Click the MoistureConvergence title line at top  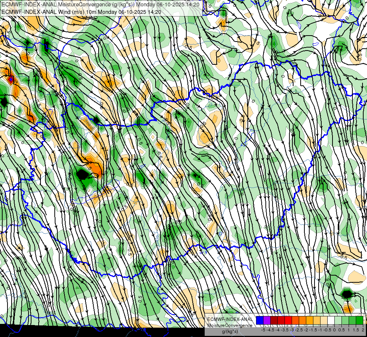coord(100,4)
